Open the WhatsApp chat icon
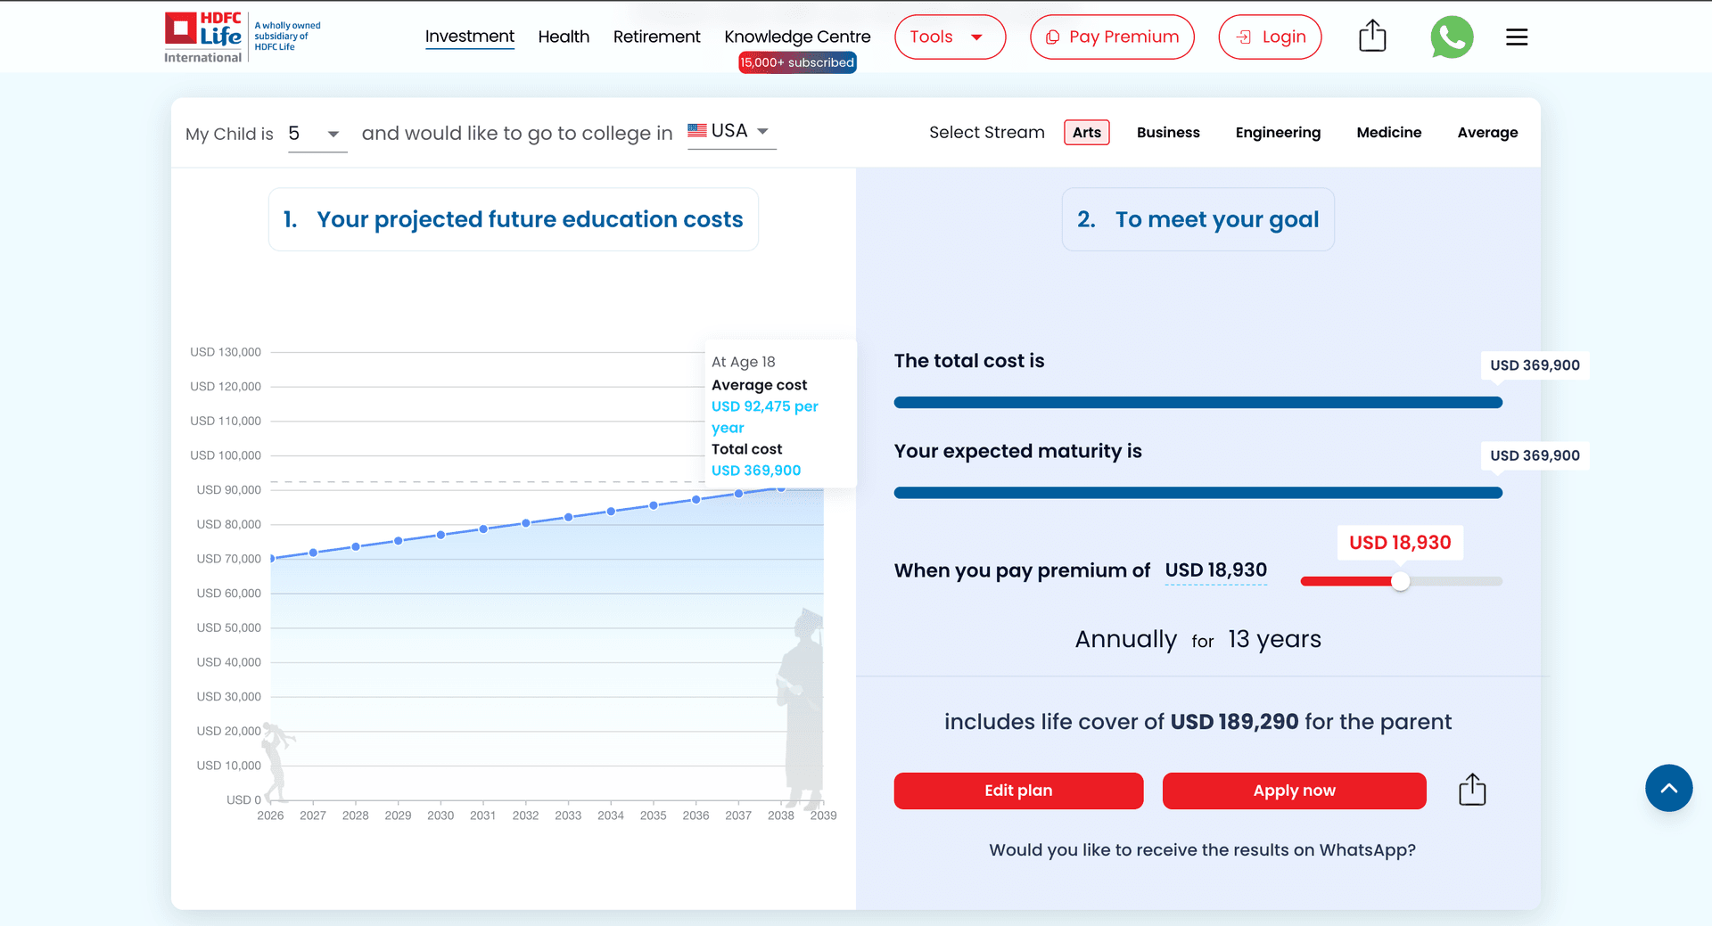 tap(1452, 37)
